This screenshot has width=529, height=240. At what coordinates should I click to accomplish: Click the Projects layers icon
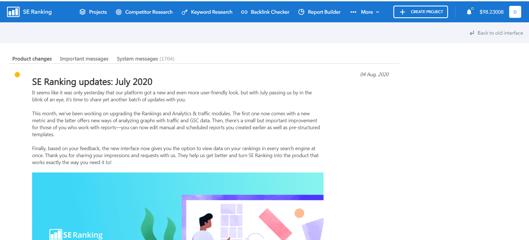click(x=82, y=12)
